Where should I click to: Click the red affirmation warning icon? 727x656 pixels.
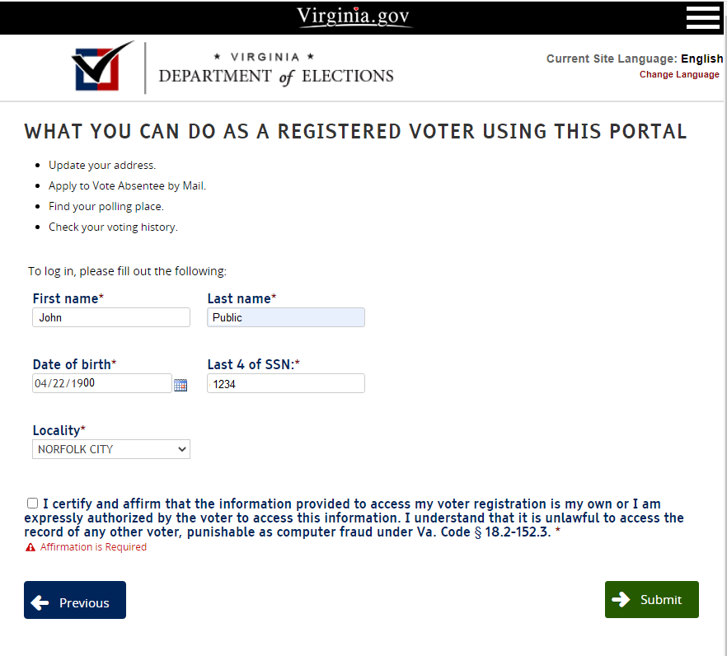coord(31,547)
